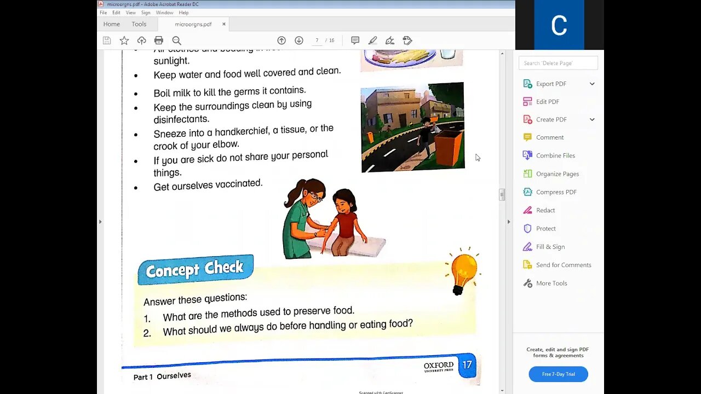
Task: Open the Edit menu
Action: [x=116, y=13]
